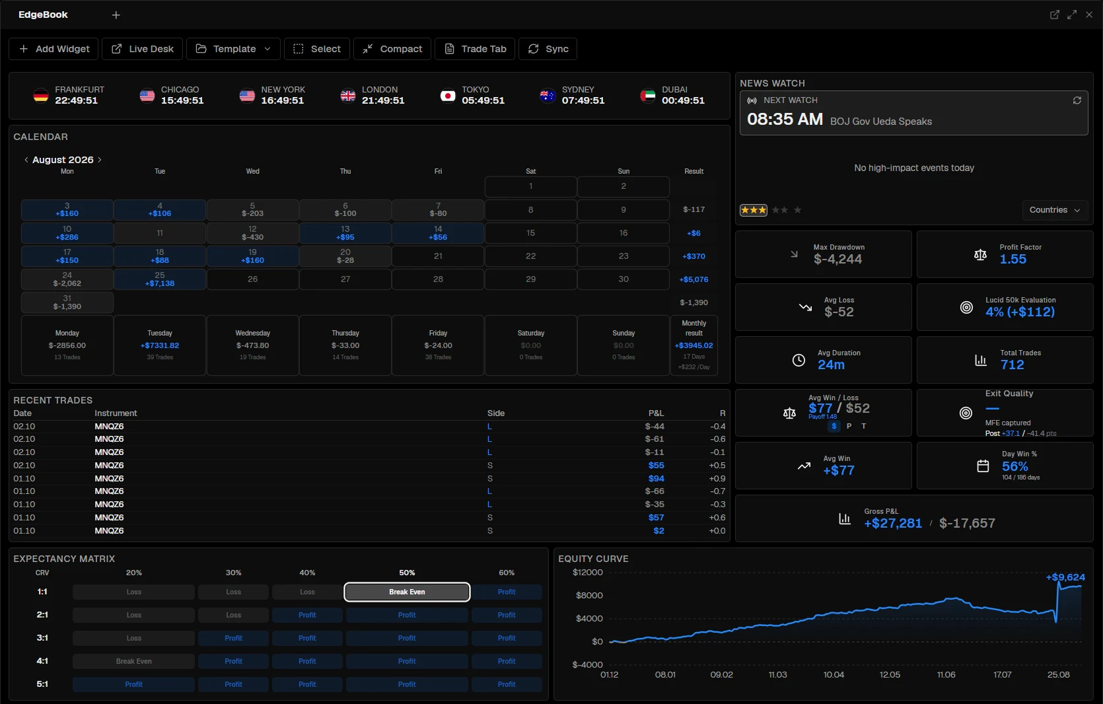Click the Sync button
The image size is (1103, 704).
[x=548, y=49]
